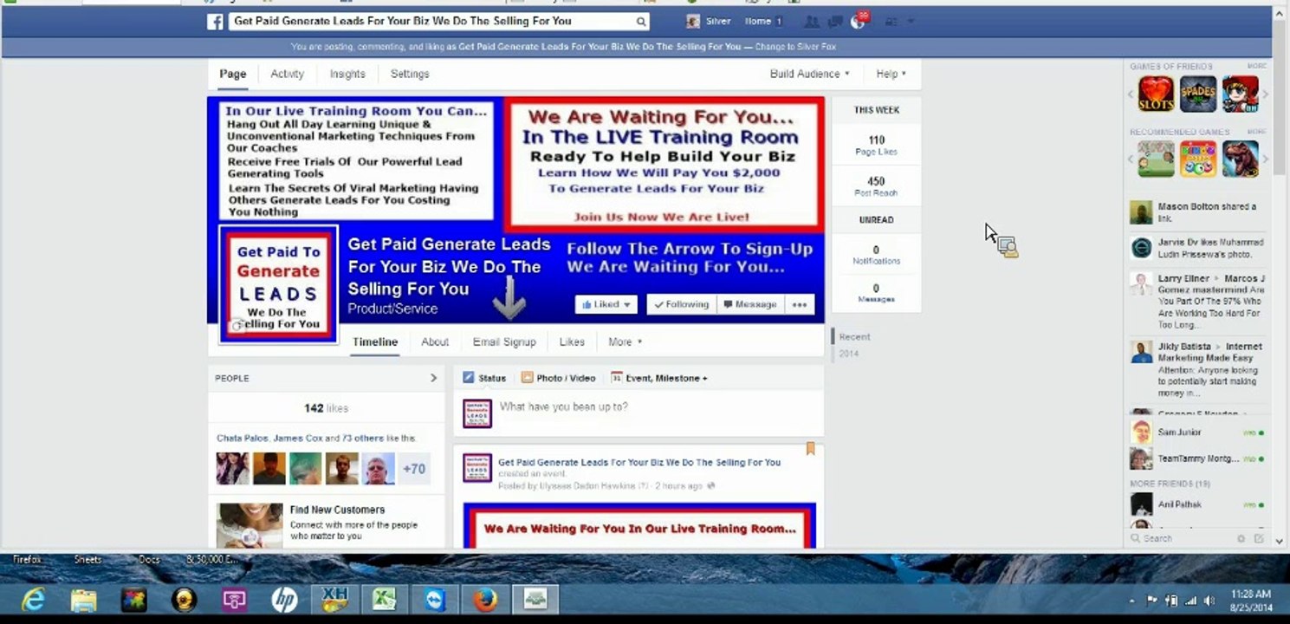
Task: Jump to 2014 on timeline
Action: point(849,354)
